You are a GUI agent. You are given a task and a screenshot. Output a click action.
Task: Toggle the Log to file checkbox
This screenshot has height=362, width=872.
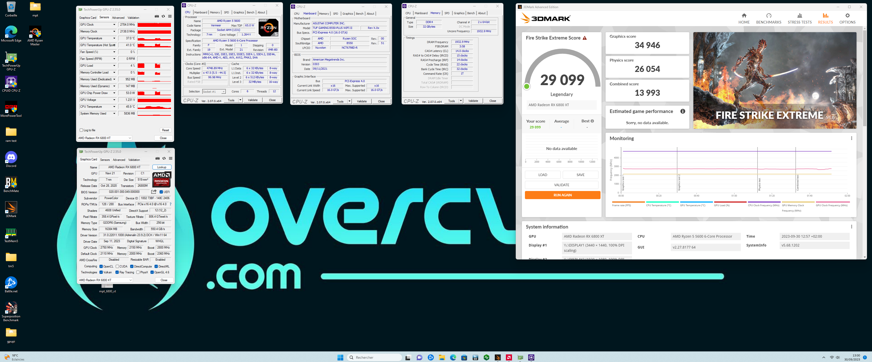click(81, 130)
